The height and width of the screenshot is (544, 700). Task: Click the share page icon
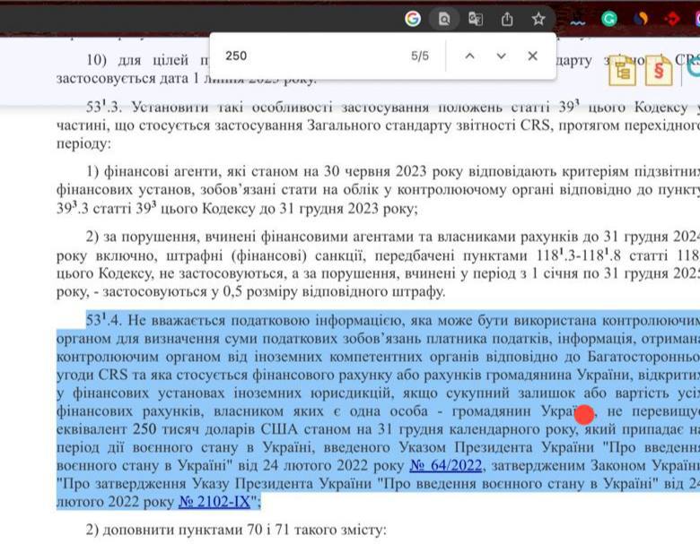tap(507, 18)
